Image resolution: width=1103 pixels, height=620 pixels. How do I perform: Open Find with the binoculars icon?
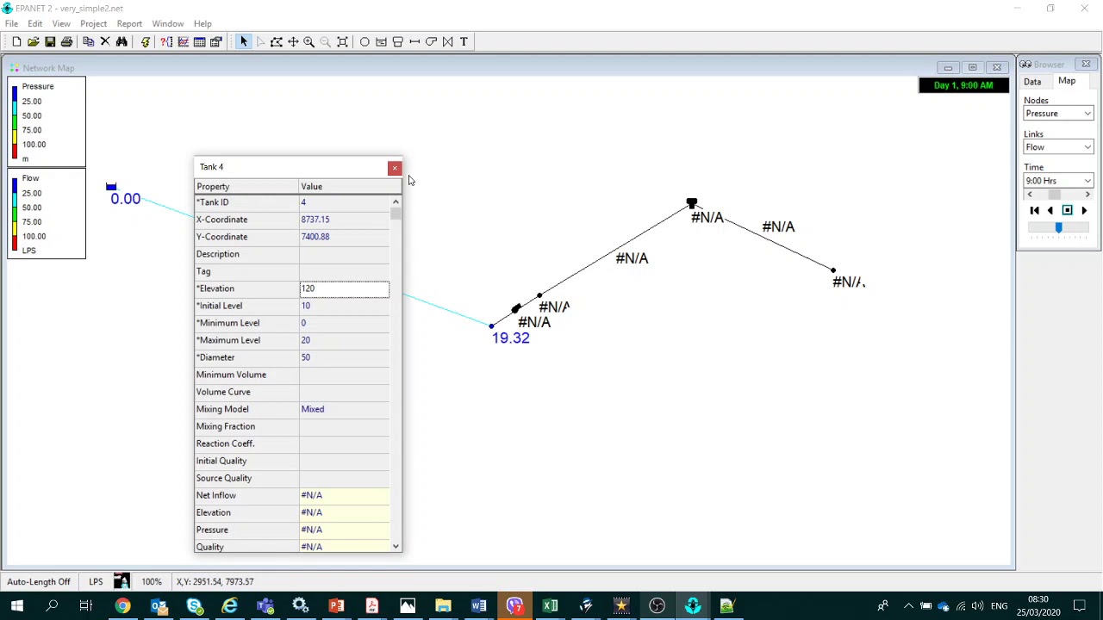coord(122,41)
